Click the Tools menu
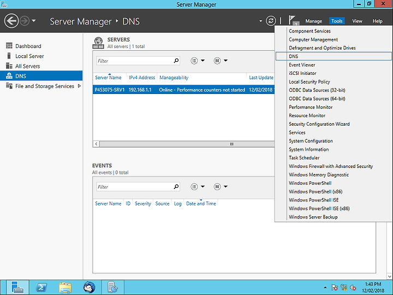Image resolution: width=393 pixels, height=295 pixels. [337, 21]
